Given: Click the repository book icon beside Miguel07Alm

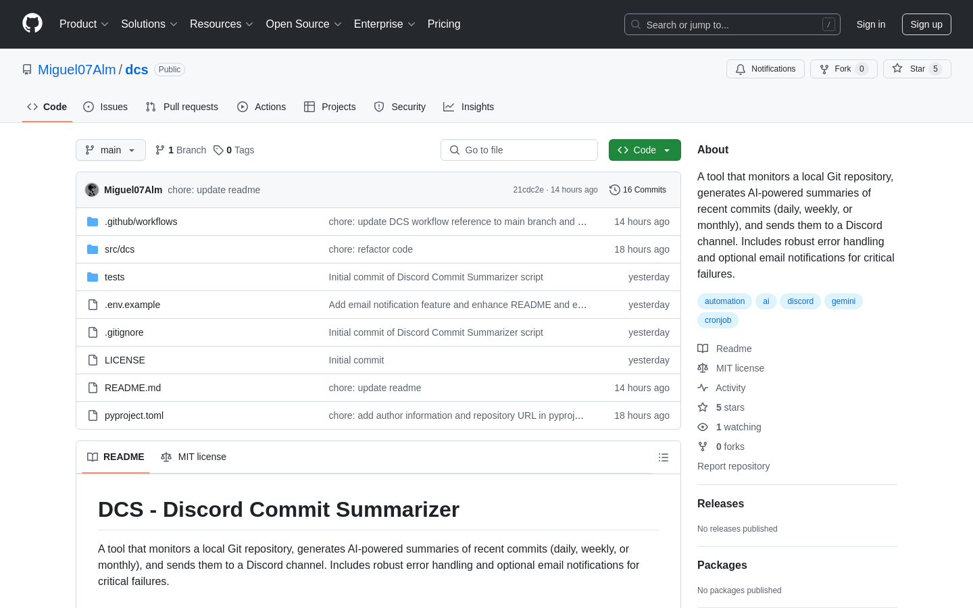Looking at the screenshot, I should [x=27, y=70].
